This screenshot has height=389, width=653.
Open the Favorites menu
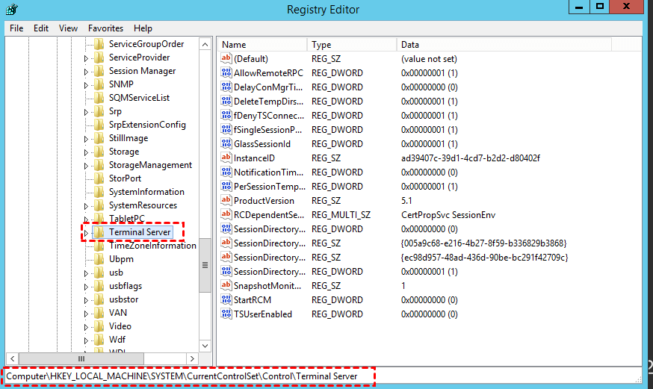105,28
